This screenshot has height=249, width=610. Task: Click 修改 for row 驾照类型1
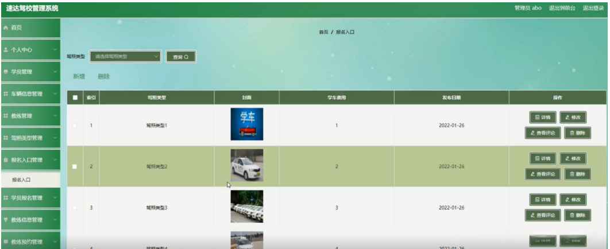(x=573, y=117)
